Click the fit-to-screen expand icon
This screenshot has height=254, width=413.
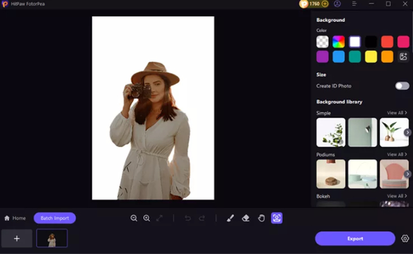coord(159,218)
